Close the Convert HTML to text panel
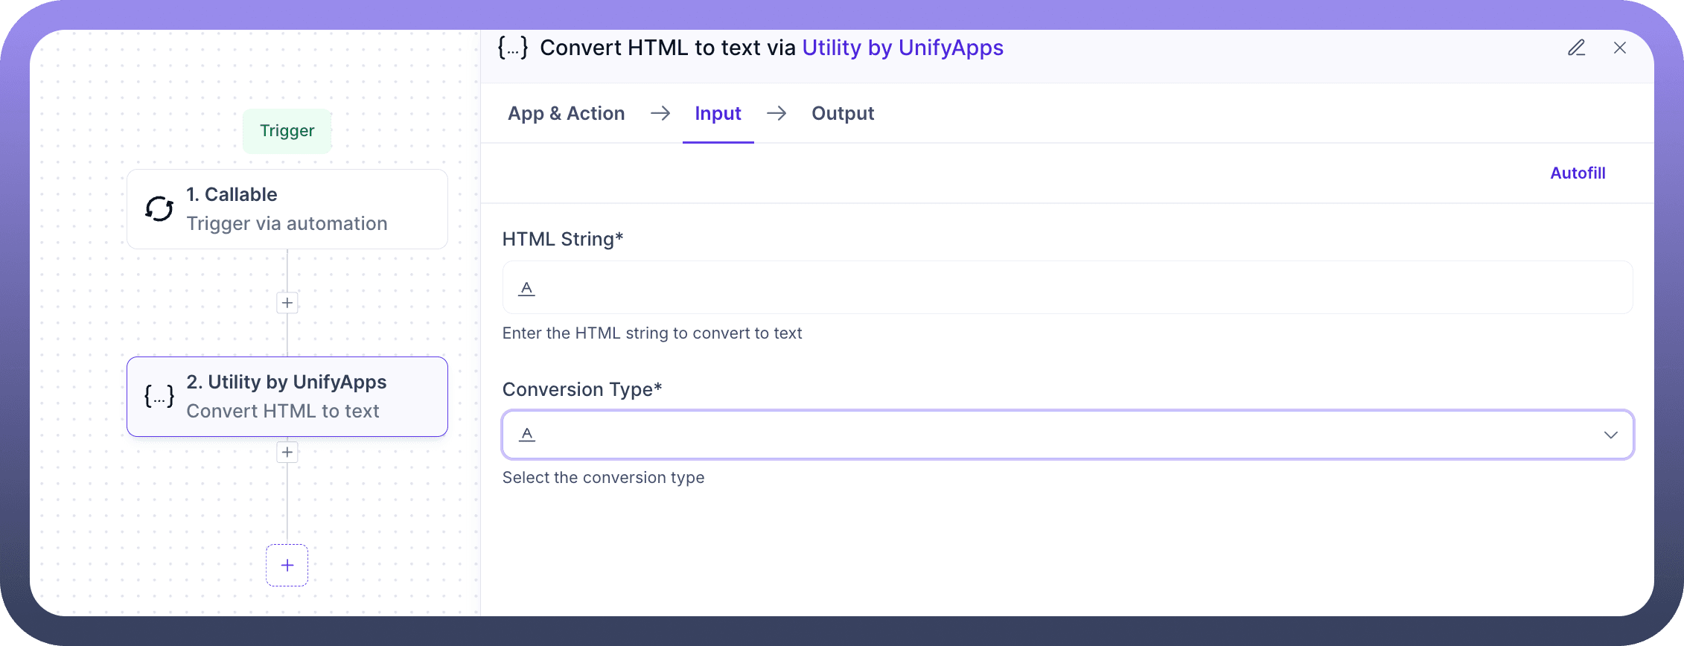The height and width of the screenshot is (646, 1684). pyautogui.click(x=1619, y=48)
